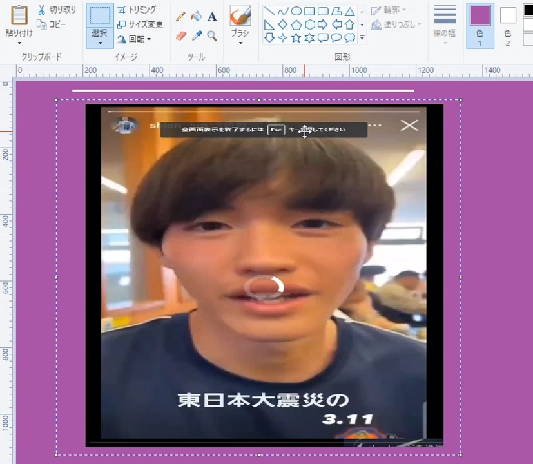Viewport: 533px width, 464px height.
Task: Select the Pentagon shape
Action: (296, 25)
